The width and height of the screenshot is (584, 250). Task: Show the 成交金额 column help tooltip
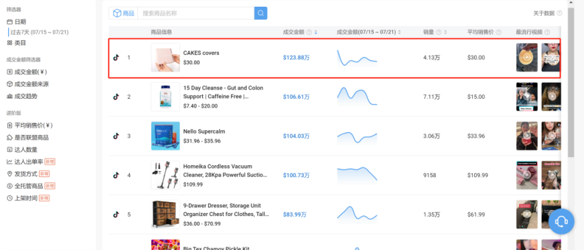pyautogui.click(x=309, y=32)
